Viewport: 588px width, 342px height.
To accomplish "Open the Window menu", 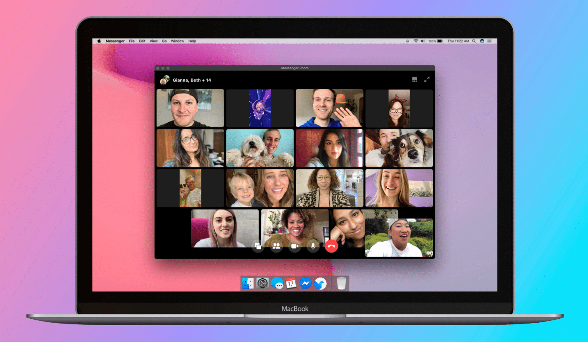I will (x=178, y=41).
